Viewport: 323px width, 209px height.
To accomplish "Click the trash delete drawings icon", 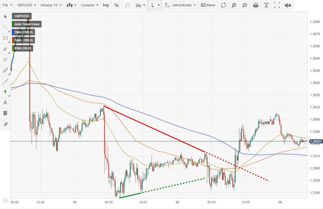I will tap(5, 113).
